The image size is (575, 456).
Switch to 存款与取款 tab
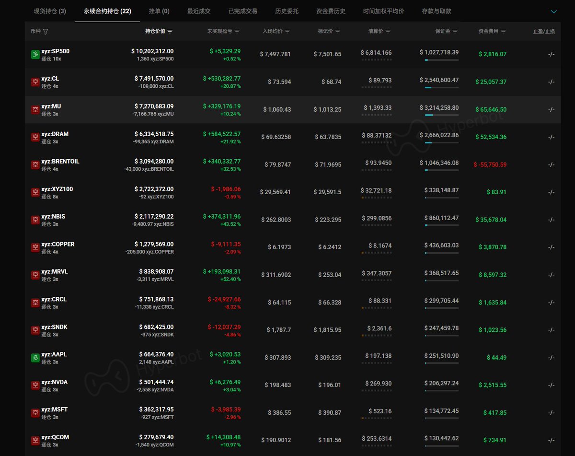[x=437, y=11]
